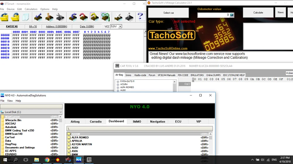Open ETSmart Calculators menu
Viewport: 293px width, 164px height.
coord(31,9)
